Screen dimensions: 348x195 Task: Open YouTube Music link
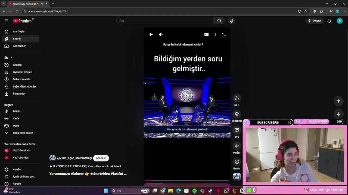pyautogui.click(x=21, y=151)
